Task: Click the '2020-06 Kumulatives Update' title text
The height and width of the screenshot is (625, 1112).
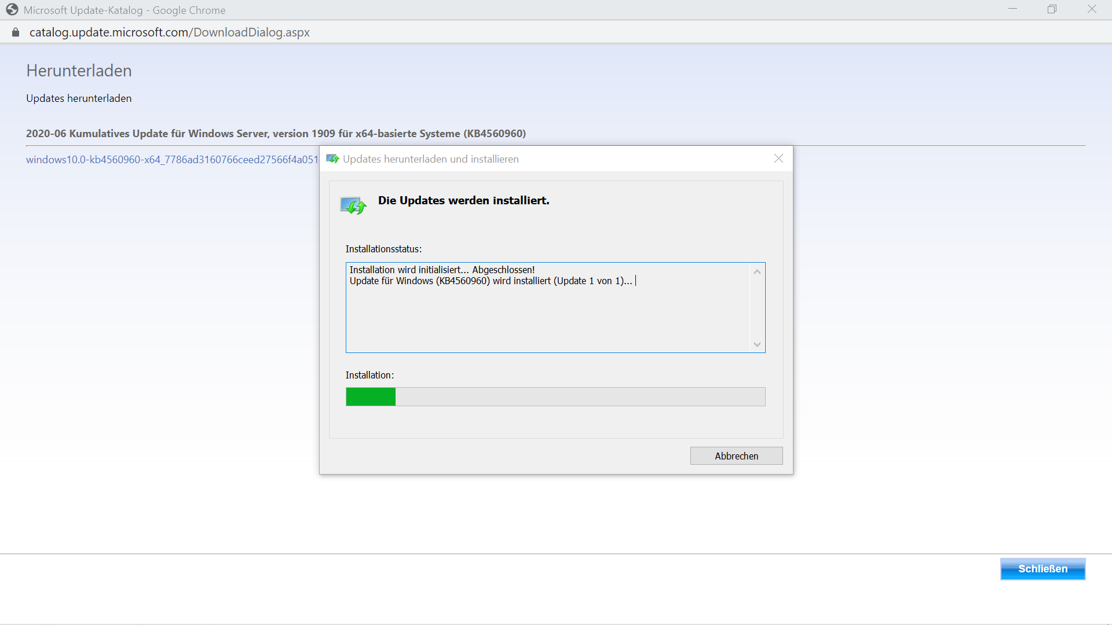Action: [276, 134]
